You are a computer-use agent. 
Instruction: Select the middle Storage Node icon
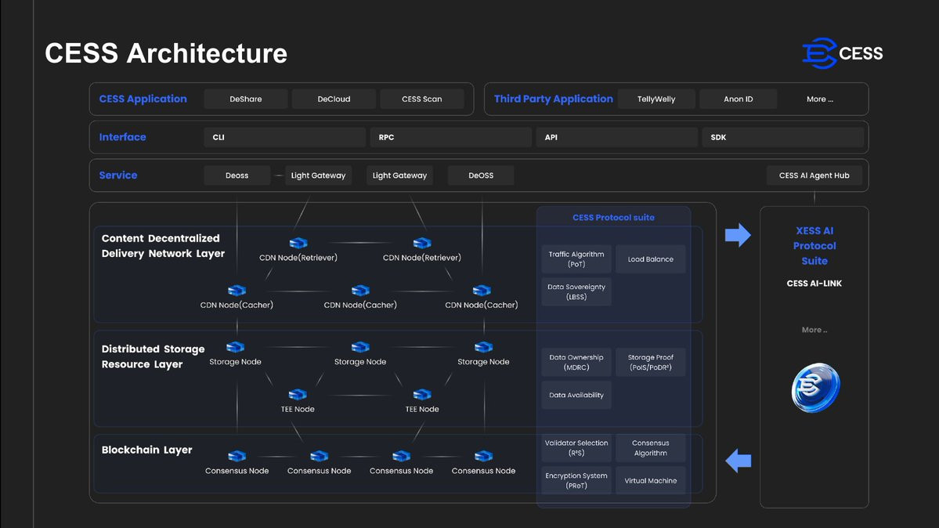pyautogui.click(x=360, y=347)
